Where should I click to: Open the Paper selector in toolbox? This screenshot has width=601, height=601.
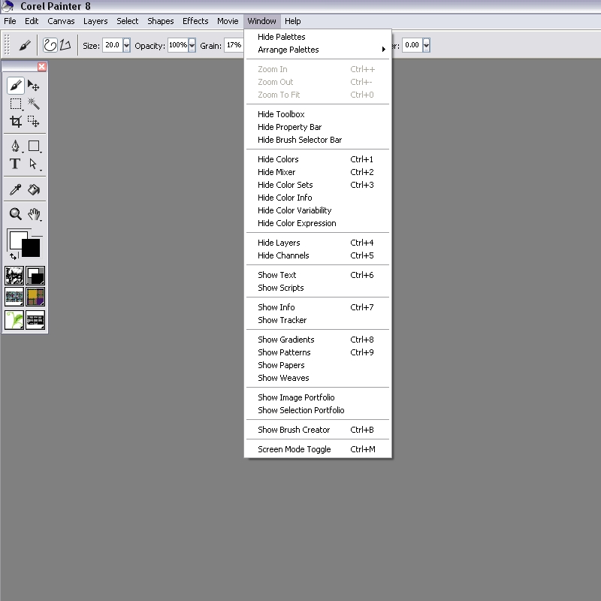(x=14, y=276)
